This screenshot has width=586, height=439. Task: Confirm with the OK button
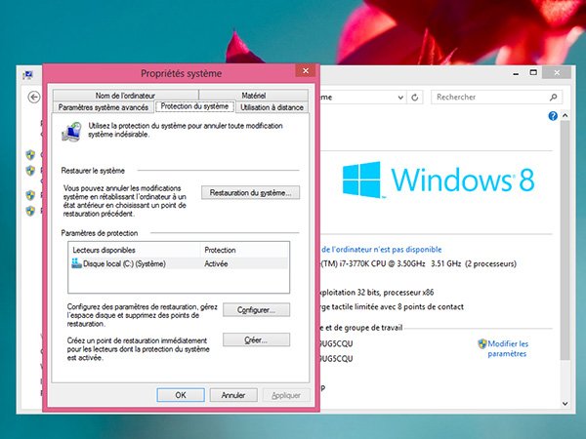click(x=181, y=395)
